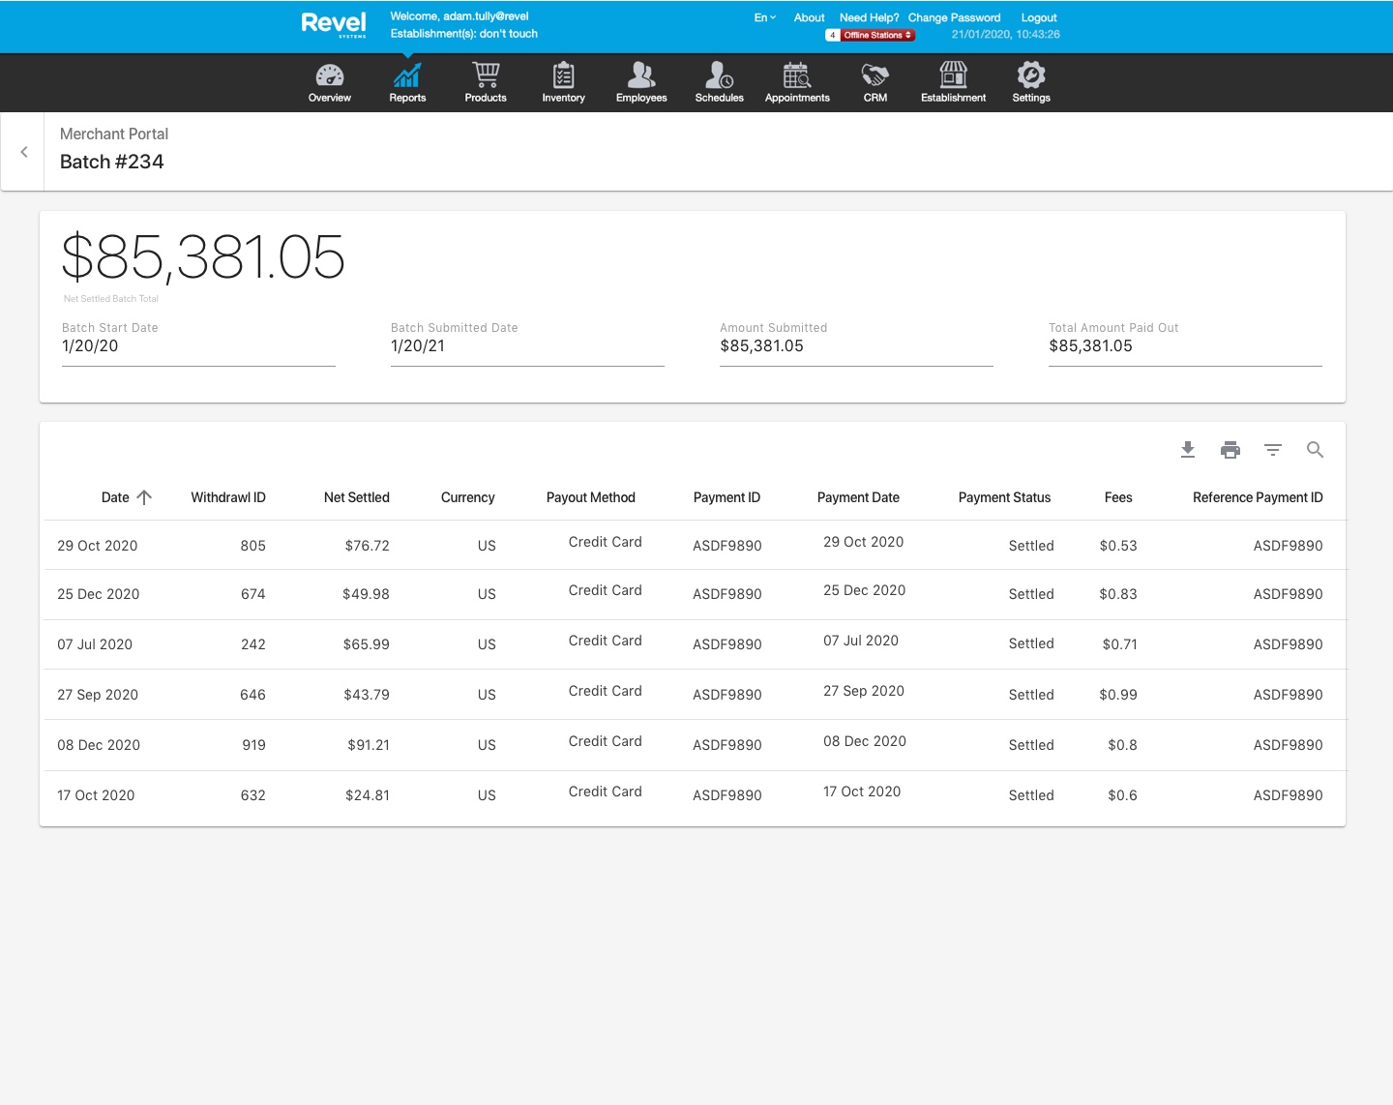
Task: Go back using the left chevron
Action: [23, 152]
